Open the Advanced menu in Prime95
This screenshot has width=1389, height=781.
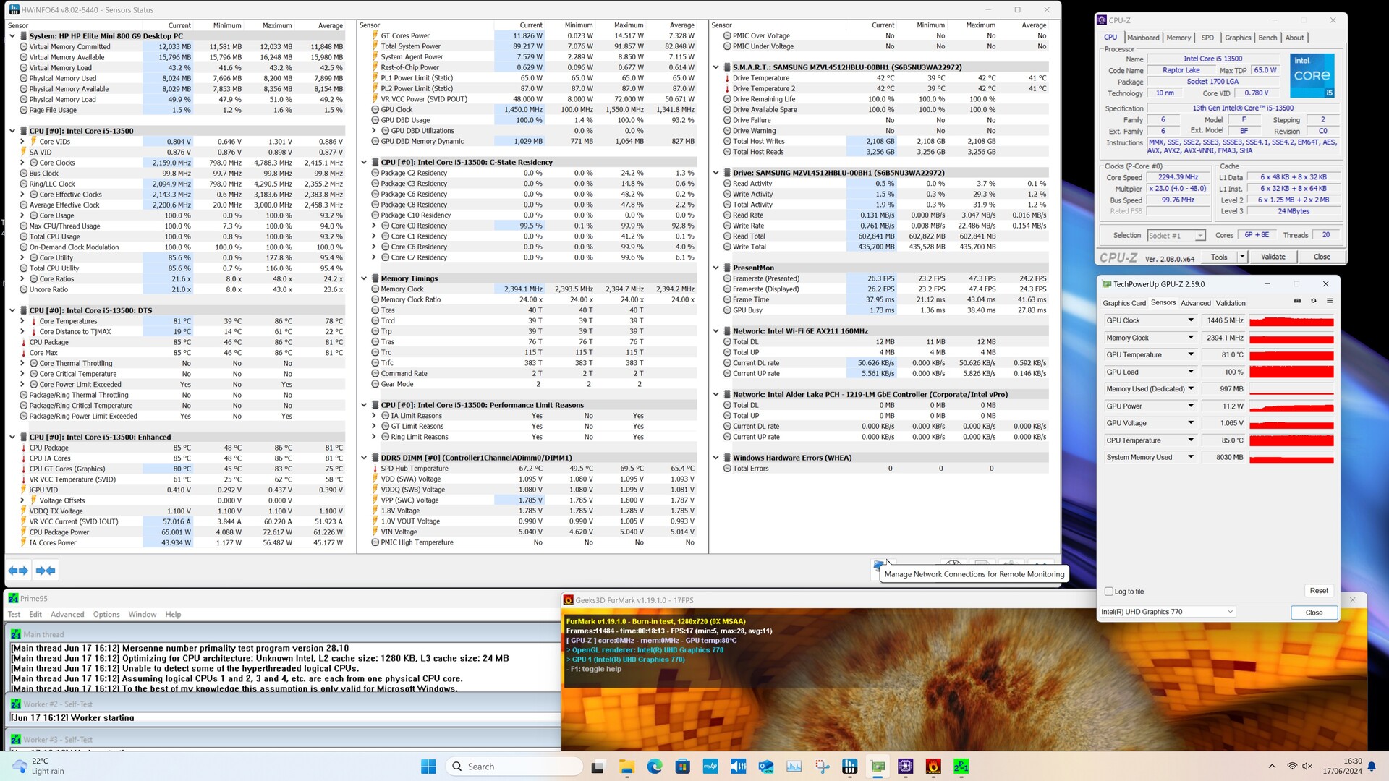click(67, 614)
